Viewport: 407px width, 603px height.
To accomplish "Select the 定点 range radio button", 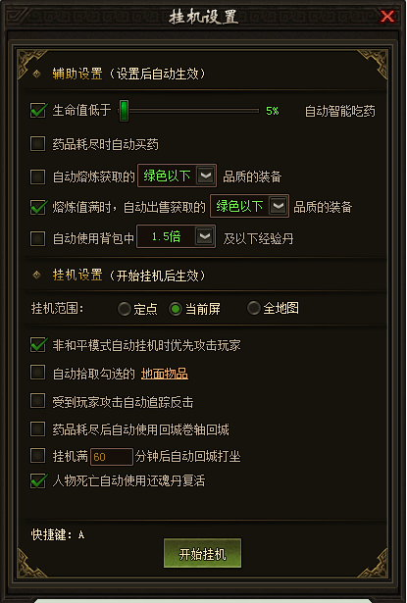I will 125,309.
